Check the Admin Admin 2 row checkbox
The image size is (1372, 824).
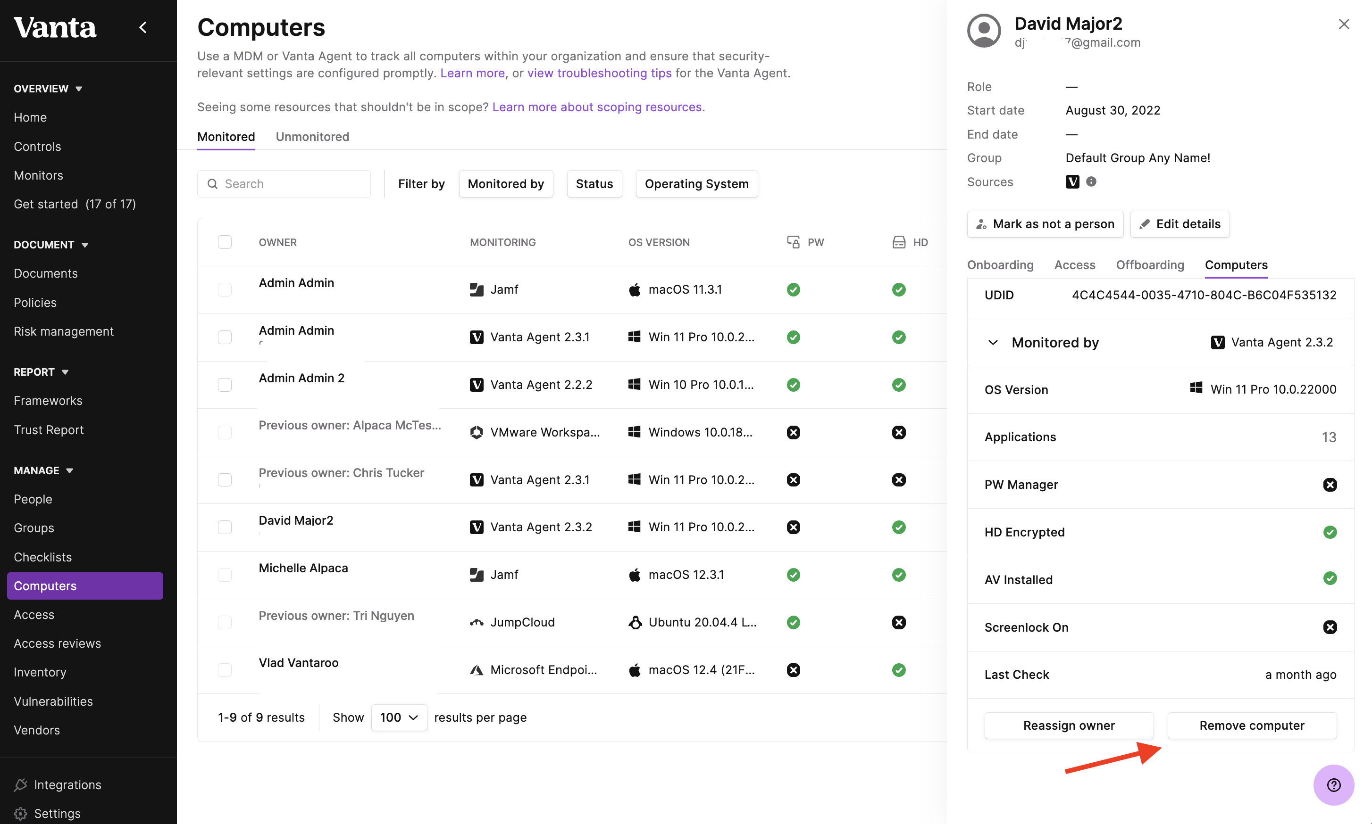click(225, 384)
